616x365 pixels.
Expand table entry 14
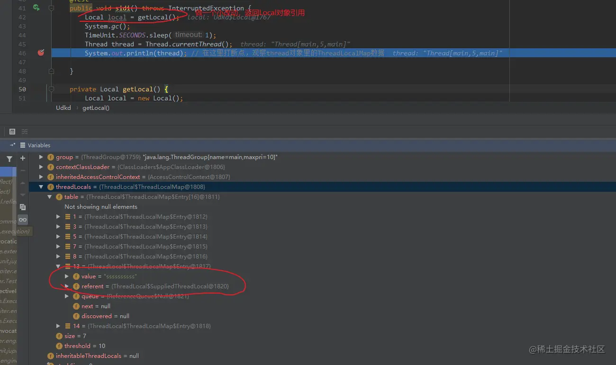click(58, 326)
